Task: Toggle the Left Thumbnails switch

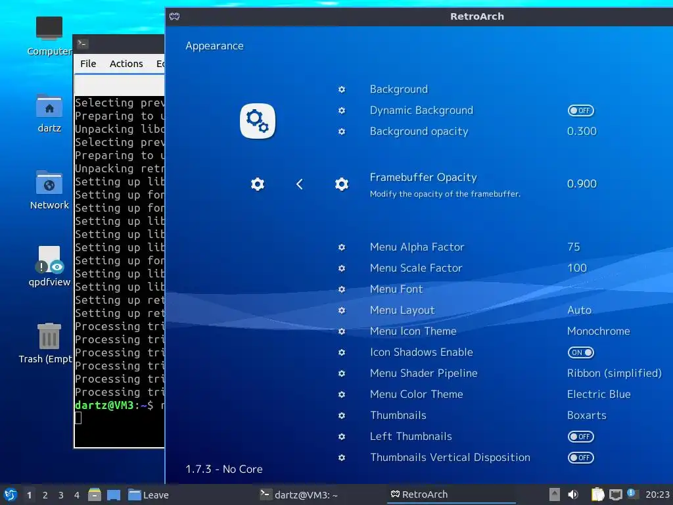Action: point(581,437)
